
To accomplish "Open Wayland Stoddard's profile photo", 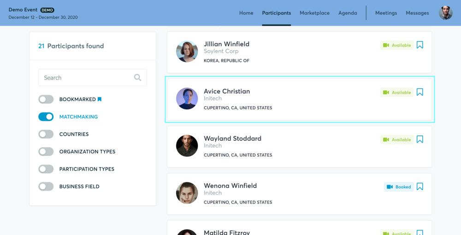I will [187, 146].
